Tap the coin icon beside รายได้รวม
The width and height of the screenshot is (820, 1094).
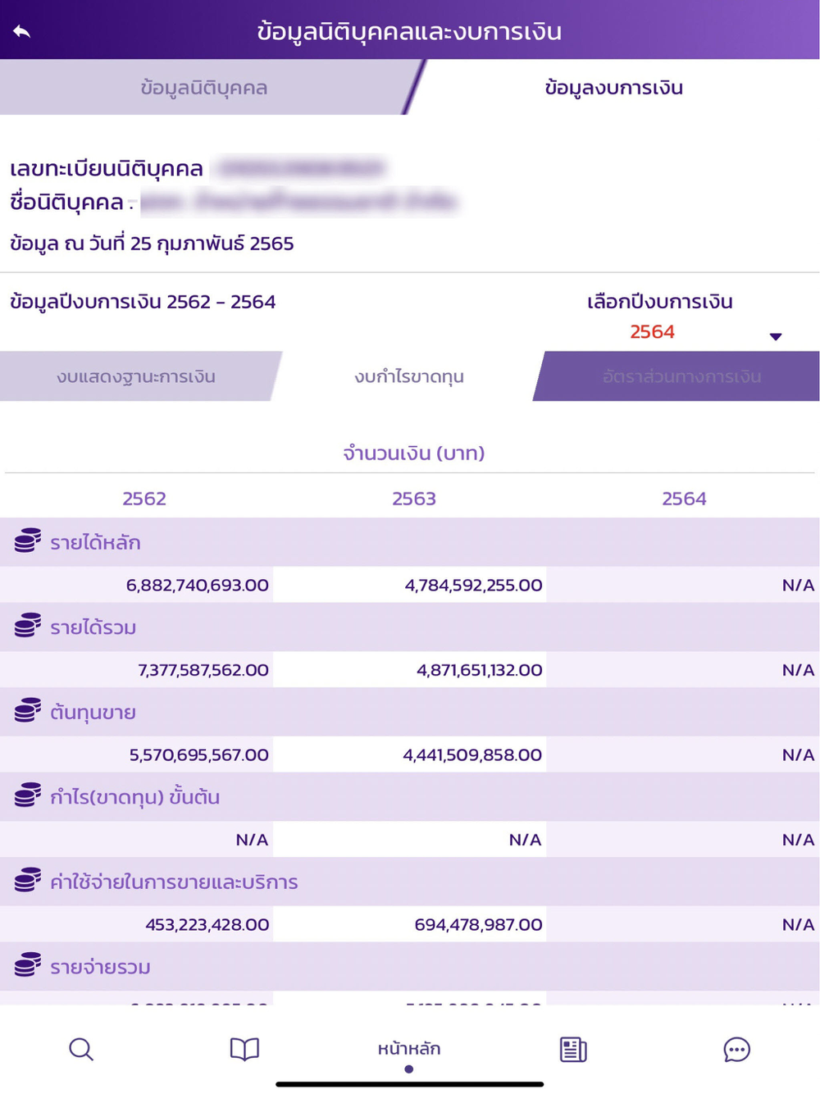28,626
